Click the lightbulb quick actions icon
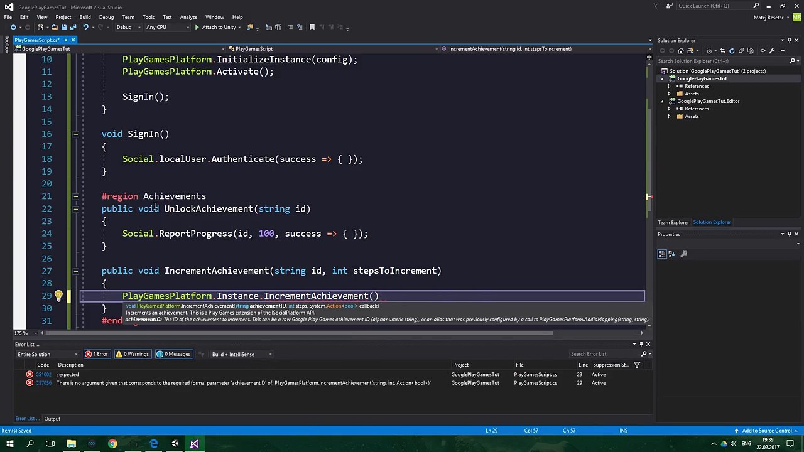Image resolution: width=804 pixels, height=452 pixels. 58,296
